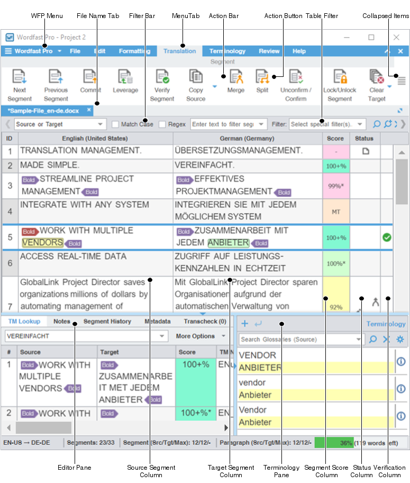
Task: Open the Transcheck (0) tab
Action: point(205,321)
